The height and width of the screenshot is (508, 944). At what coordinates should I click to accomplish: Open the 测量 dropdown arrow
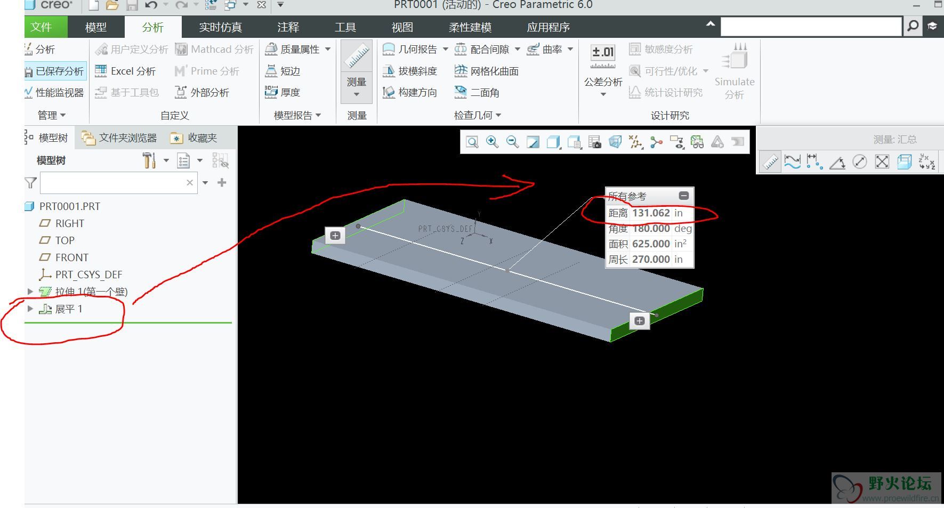tap(357, 94)
